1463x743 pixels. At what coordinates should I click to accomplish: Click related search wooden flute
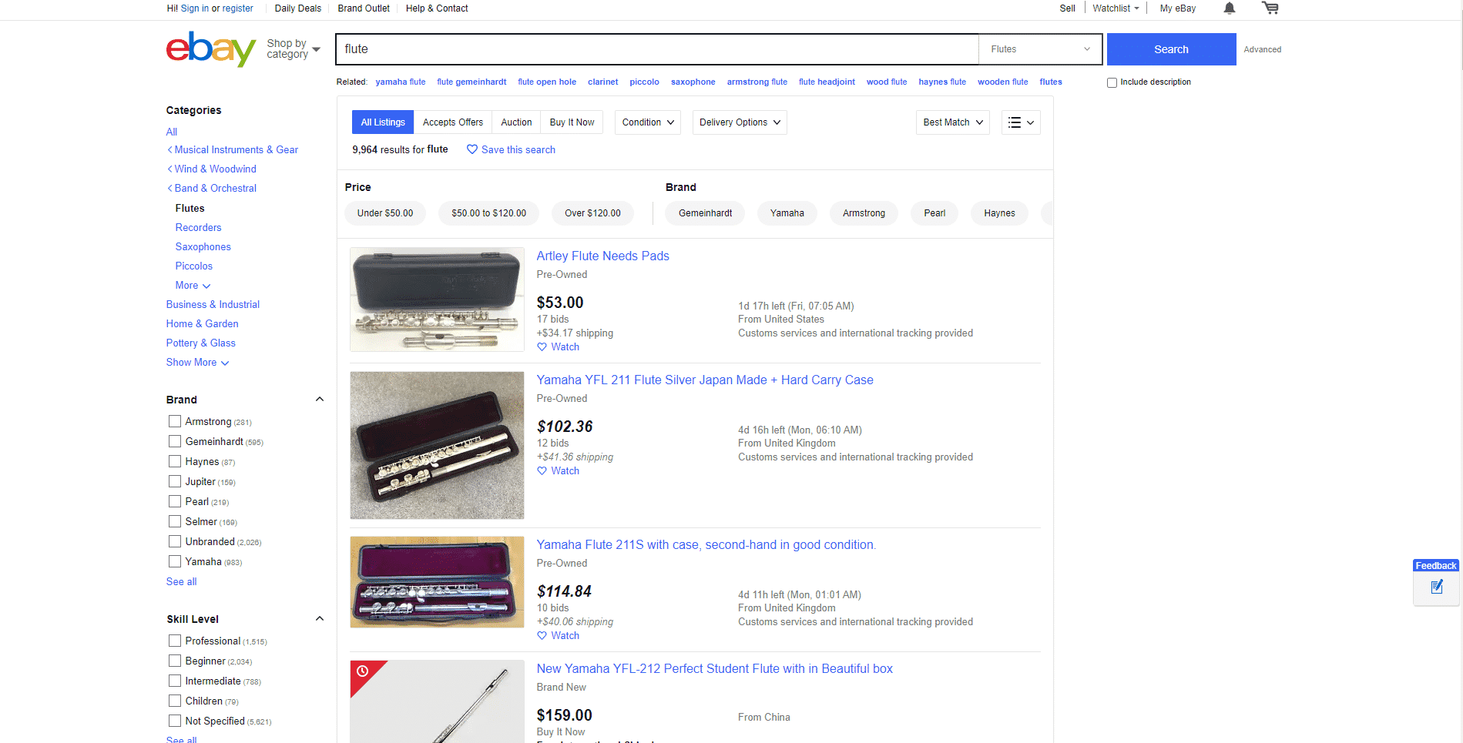(1003, 82)
